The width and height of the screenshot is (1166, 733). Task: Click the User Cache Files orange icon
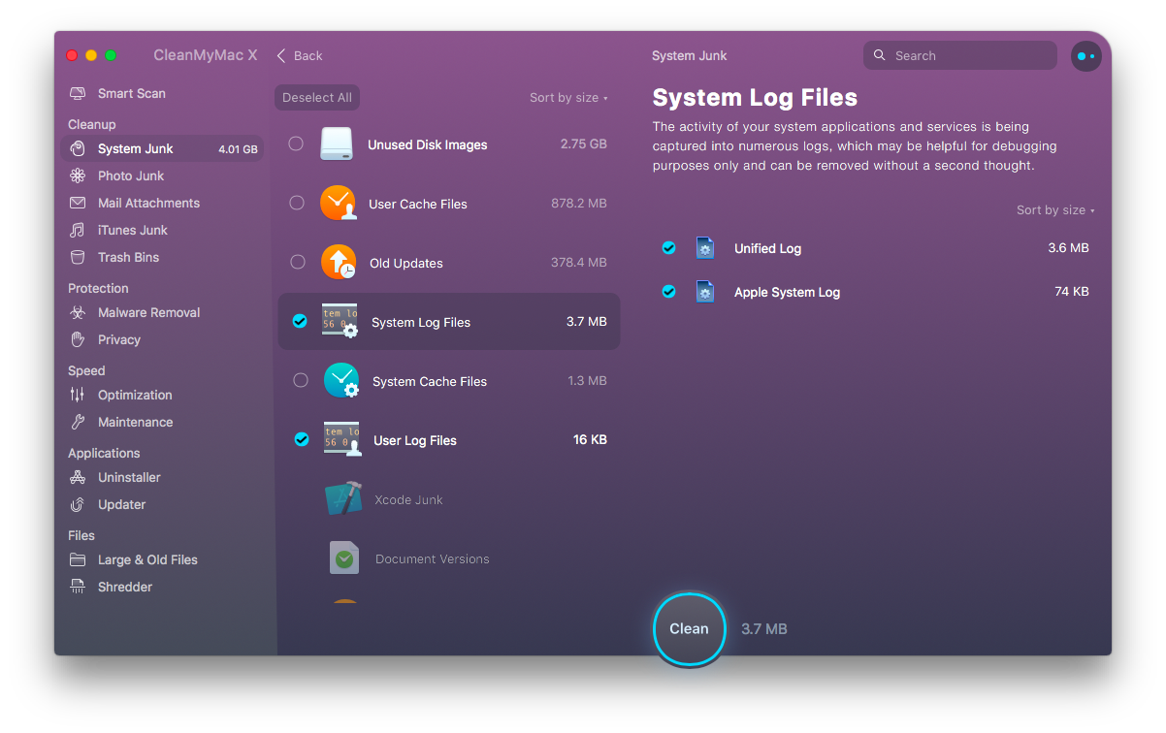tap(339, 204)
